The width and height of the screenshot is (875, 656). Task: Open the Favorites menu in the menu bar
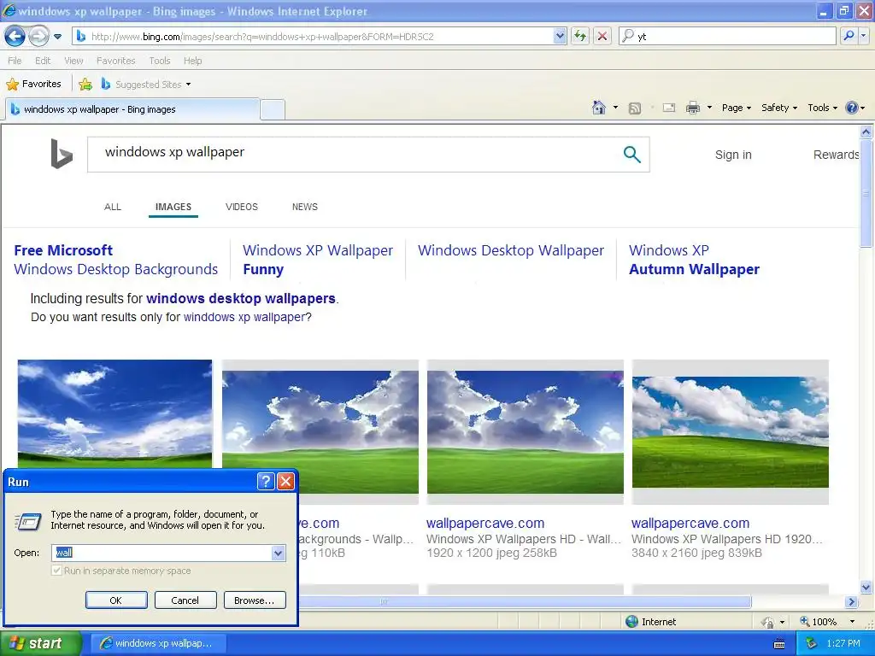[x=115, y=61]
